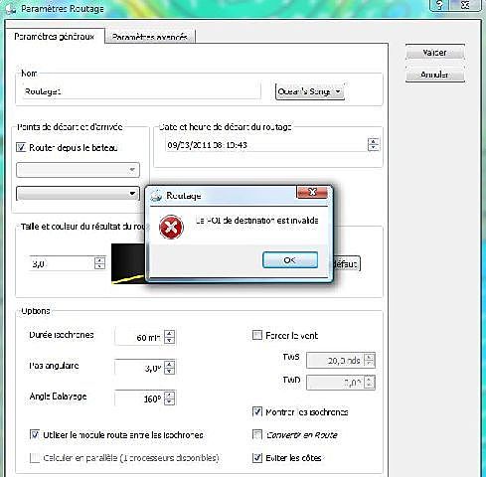Toggle Montrer les isochrones checkbox
Viewport: 486px width, 477px height.
tap(257, 411)
